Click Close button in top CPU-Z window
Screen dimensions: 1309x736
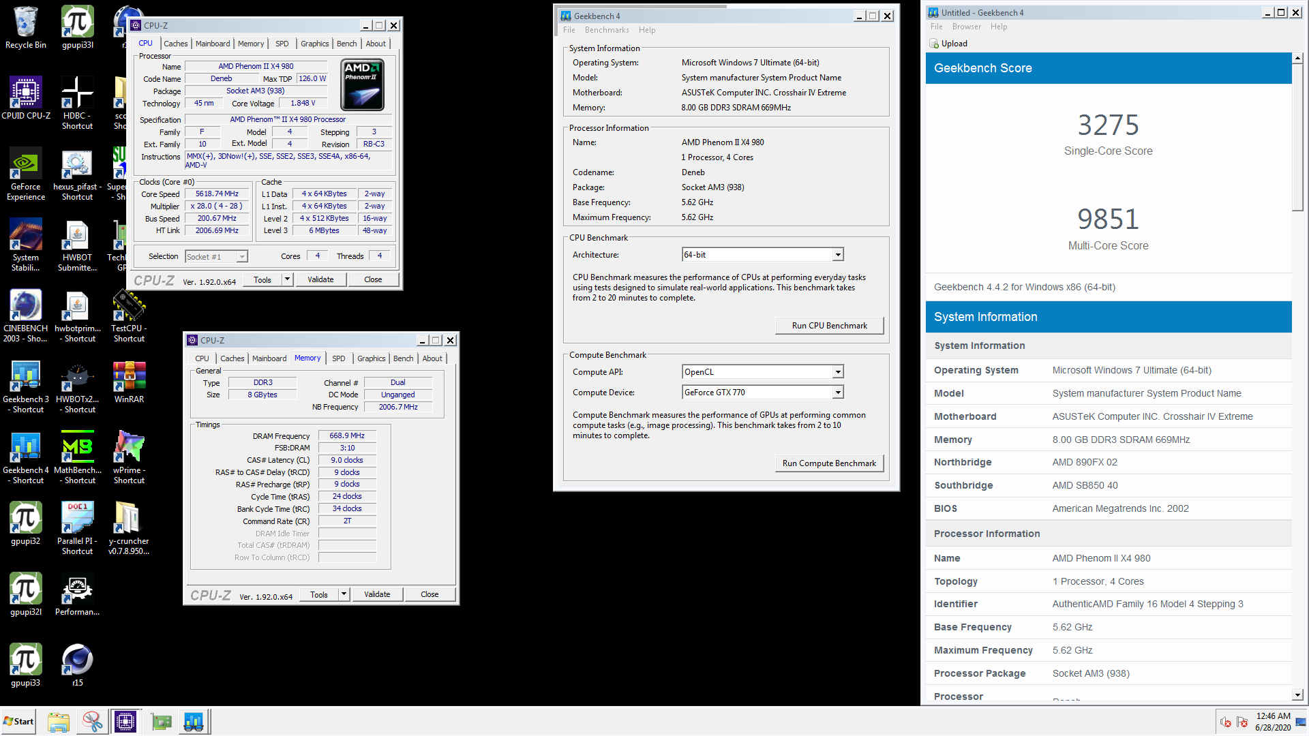[373, 279]
